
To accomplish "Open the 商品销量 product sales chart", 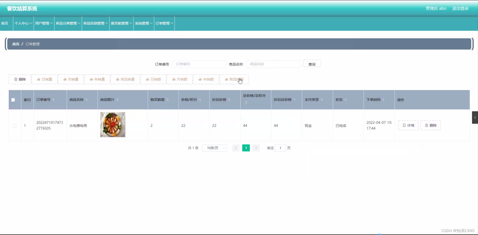I will 125,79.
